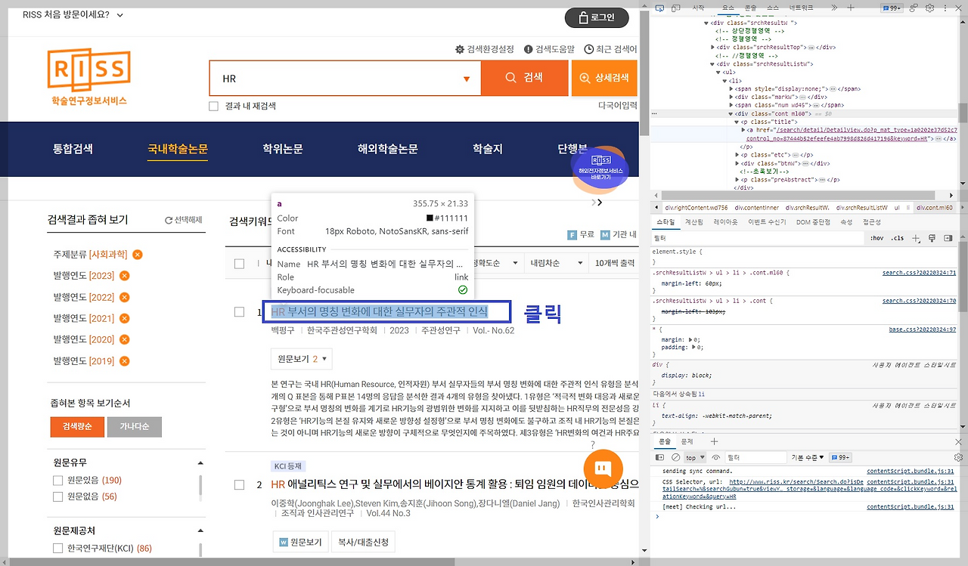Open the console top context dropdown
This screenshot has width=968, height=566.
pyautogui.click(x=695, y=457)
